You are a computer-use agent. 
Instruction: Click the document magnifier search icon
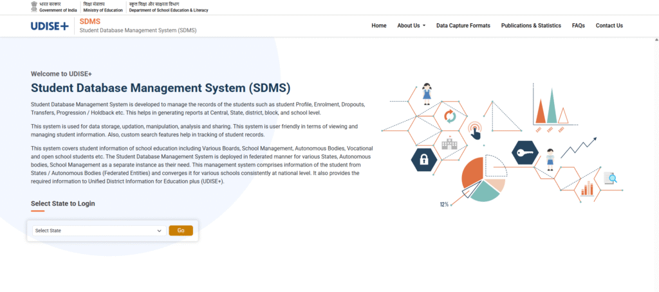[x=610, y=178]
